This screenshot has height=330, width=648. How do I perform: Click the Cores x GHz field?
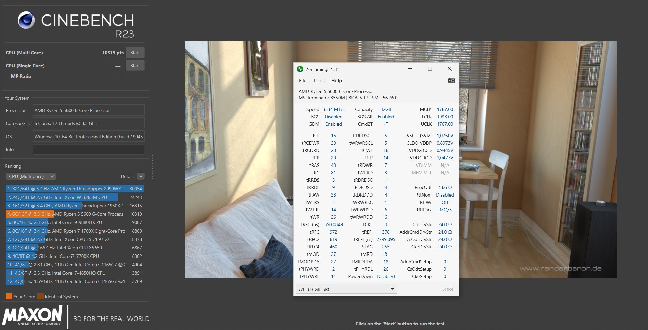[89, 123]
